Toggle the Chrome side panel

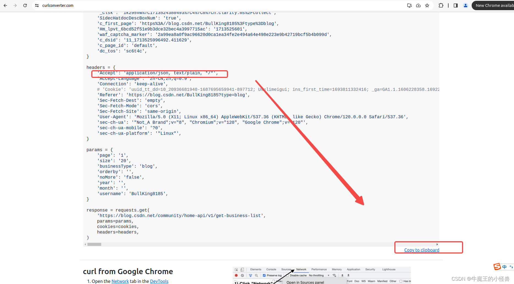coord(456,5)
